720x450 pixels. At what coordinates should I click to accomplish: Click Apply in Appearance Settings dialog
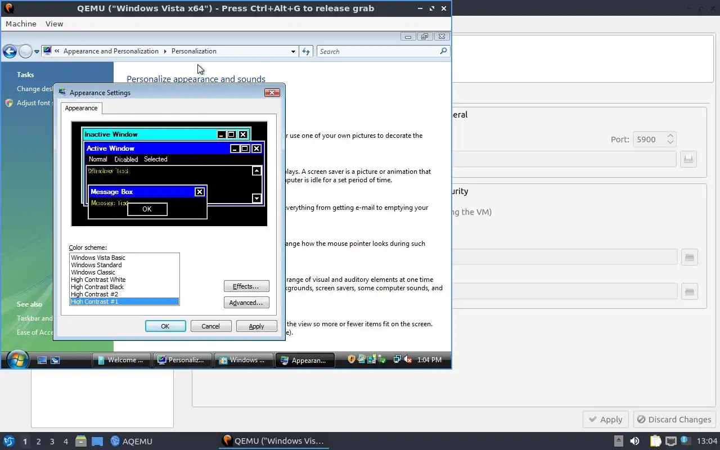[x=256, y=326]
